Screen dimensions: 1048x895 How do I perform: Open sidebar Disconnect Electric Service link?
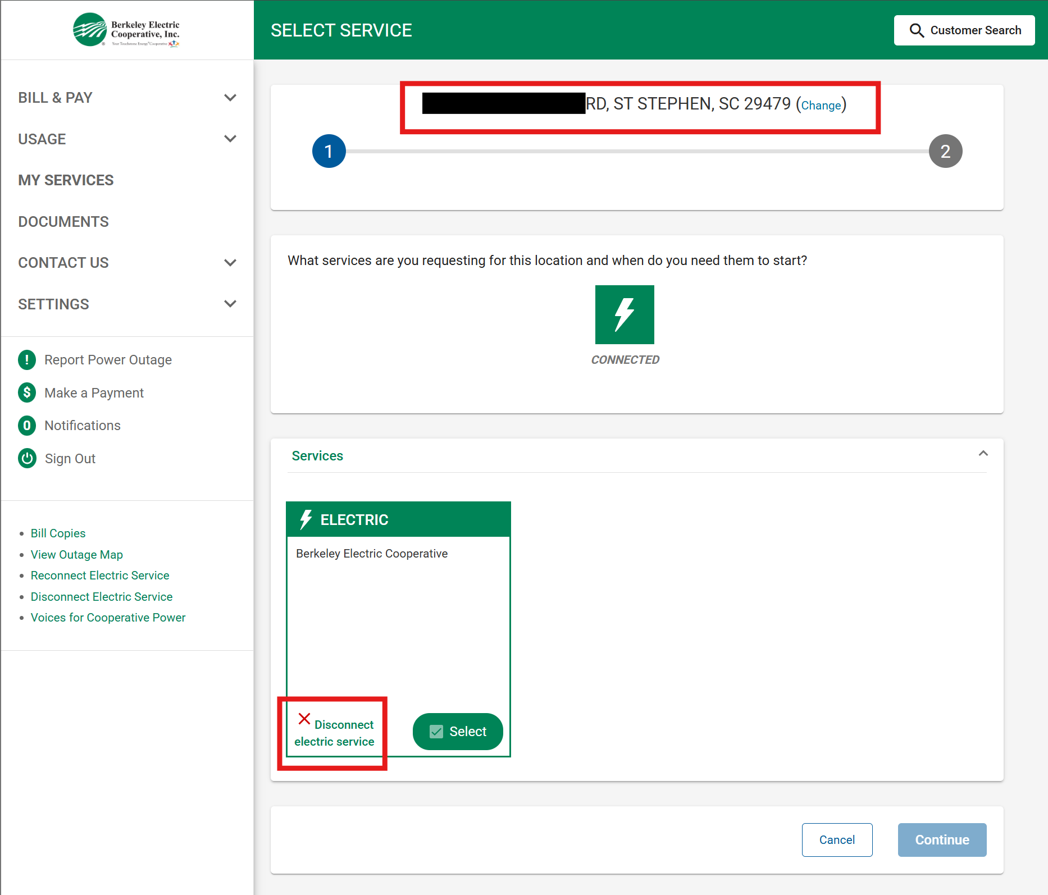point(102,597)
